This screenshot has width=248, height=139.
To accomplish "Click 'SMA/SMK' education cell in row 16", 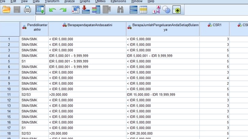I will [x=34, y=122].
